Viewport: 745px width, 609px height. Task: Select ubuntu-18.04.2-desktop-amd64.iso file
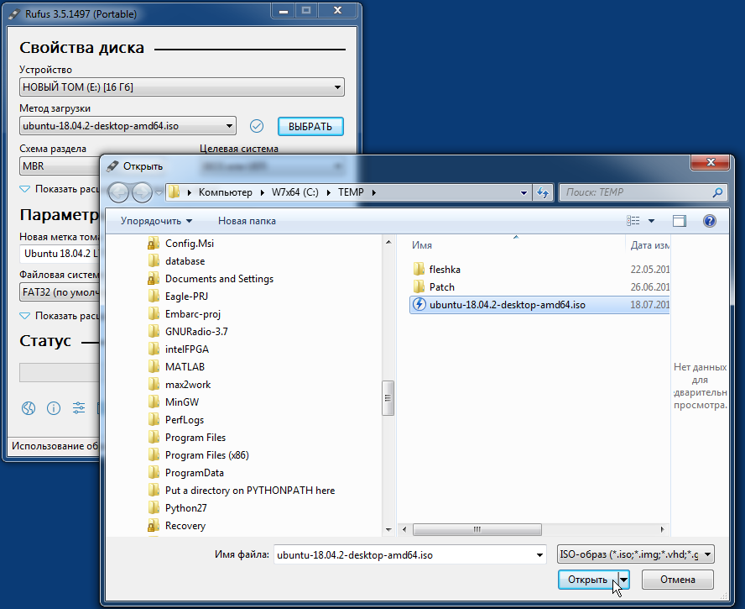(539, 304)
